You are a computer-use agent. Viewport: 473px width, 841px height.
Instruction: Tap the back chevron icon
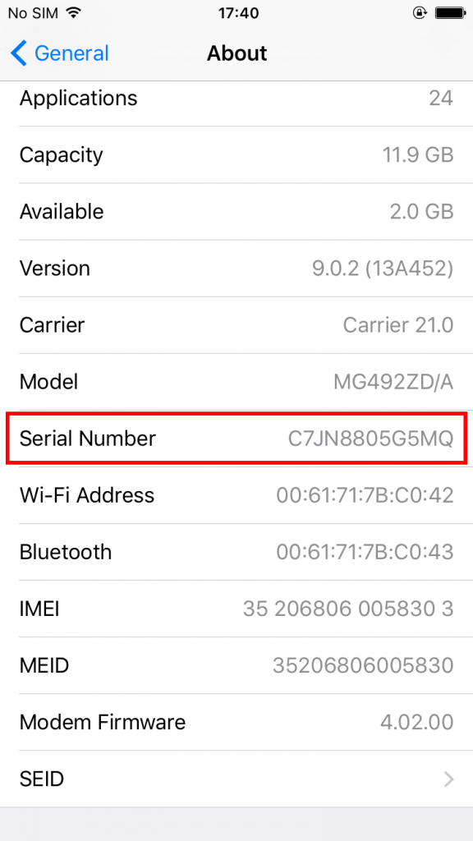point(18,53)
